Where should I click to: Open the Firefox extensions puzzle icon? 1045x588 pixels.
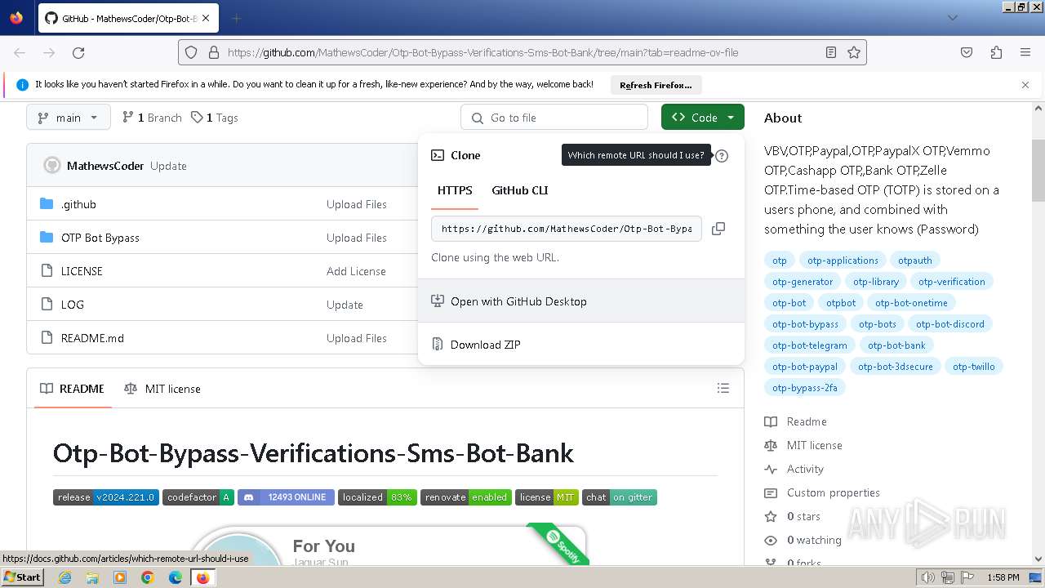[x=996, y=52]
